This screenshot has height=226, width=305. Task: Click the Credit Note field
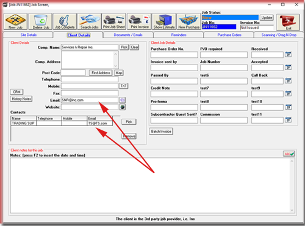pyautogui.click(x=174, y=94)
